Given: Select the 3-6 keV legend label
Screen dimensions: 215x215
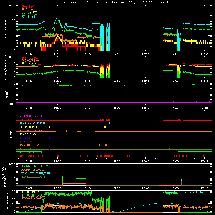Looking at the screenshot, I should tap(28, 6).
